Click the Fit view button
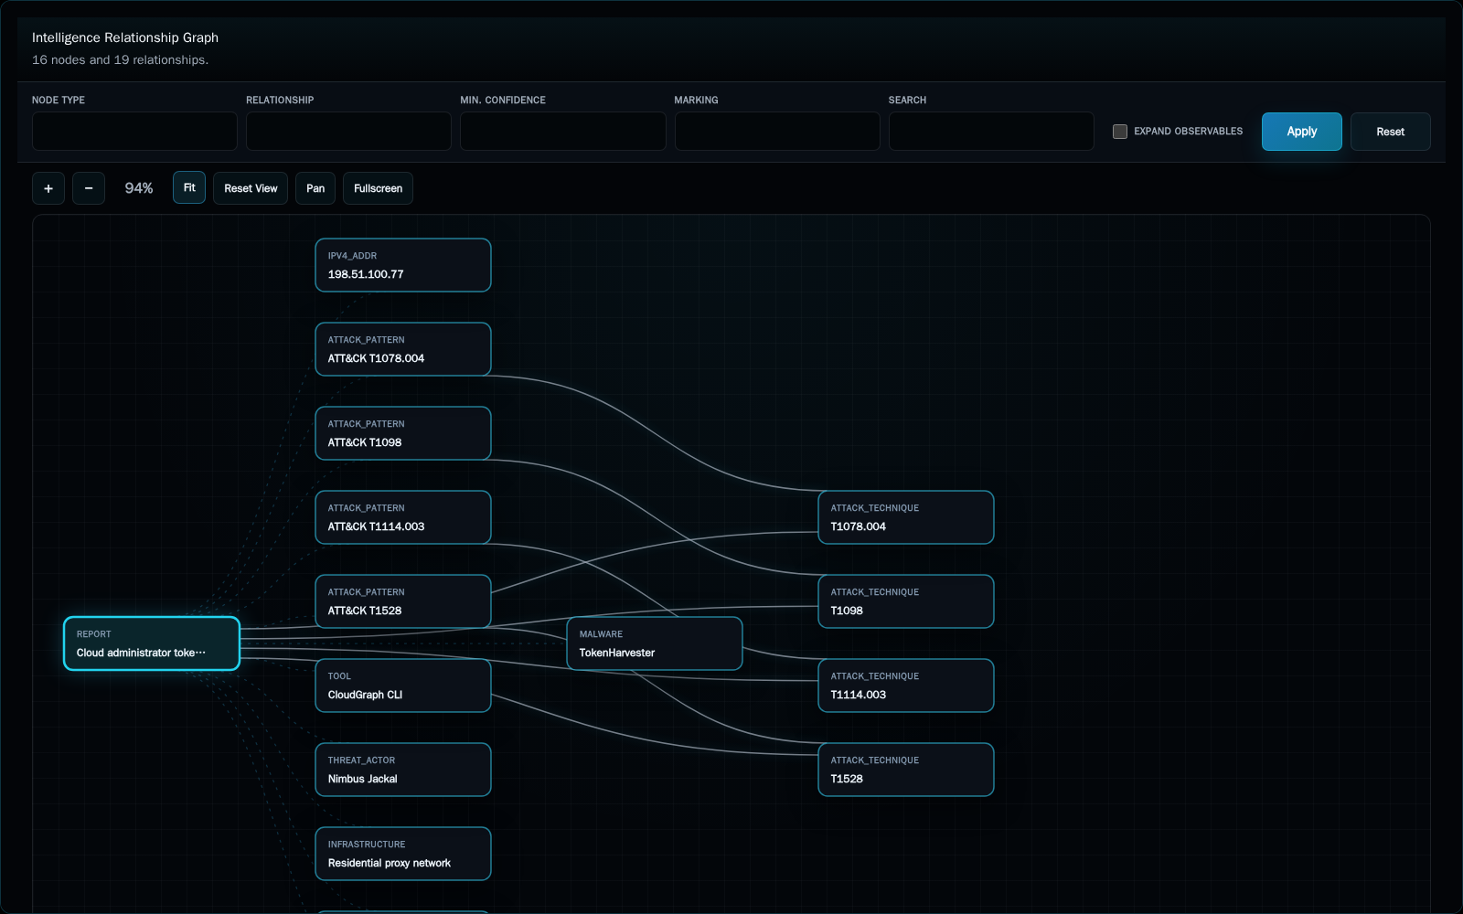The width and height of the screenshot is (1463, 914). pos(189,187)
